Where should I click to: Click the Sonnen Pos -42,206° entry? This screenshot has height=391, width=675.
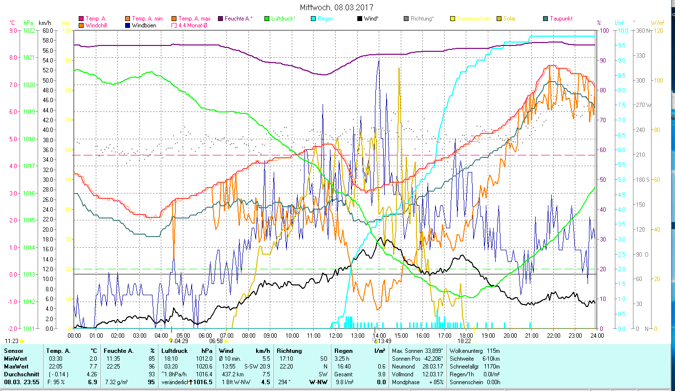coord(418,359)
